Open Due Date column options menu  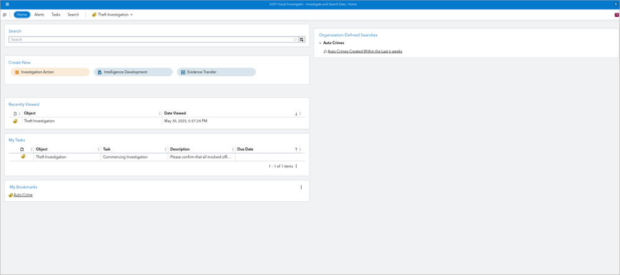pyautogui.click(x=300, y=149)
